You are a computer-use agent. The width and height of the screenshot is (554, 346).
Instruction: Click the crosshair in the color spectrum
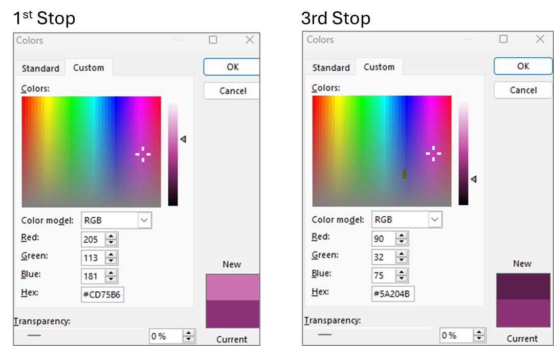click(x=143, y=153)
